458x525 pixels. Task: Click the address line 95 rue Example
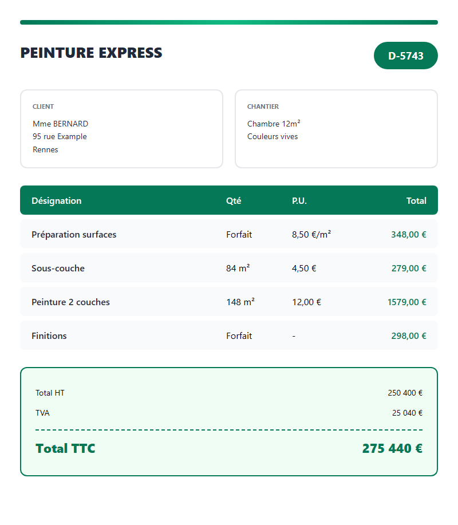point(60,136)
